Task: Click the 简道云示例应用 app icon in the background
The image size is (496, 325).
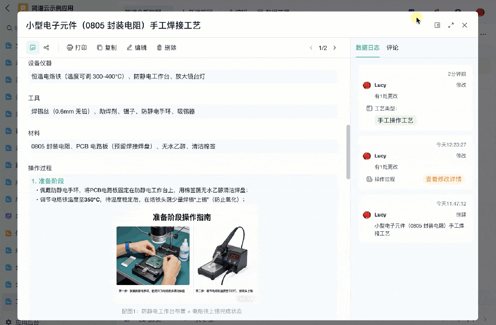Action: [x=23, y=8]
